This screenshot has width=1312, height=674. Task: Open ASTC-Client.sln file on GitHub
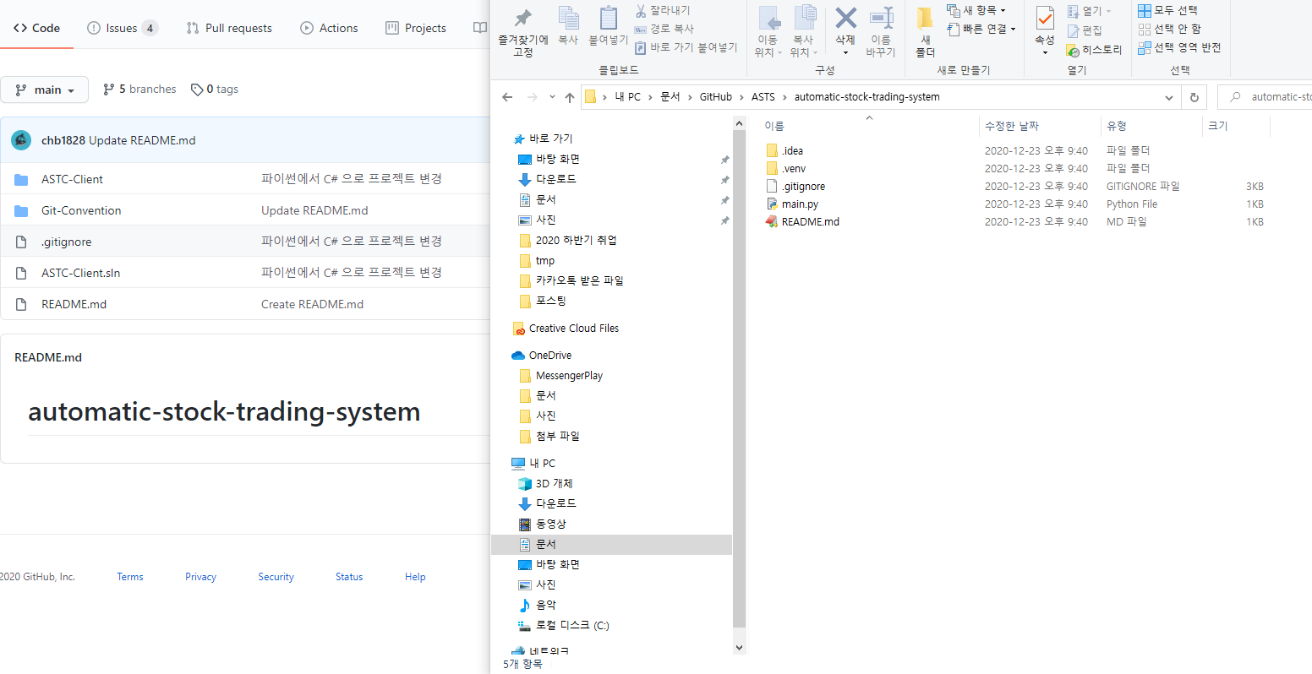tap(80, 273)
